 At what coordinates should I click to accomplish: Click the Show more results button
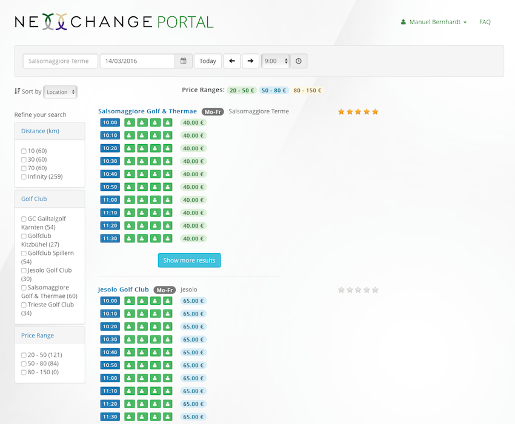189,260
